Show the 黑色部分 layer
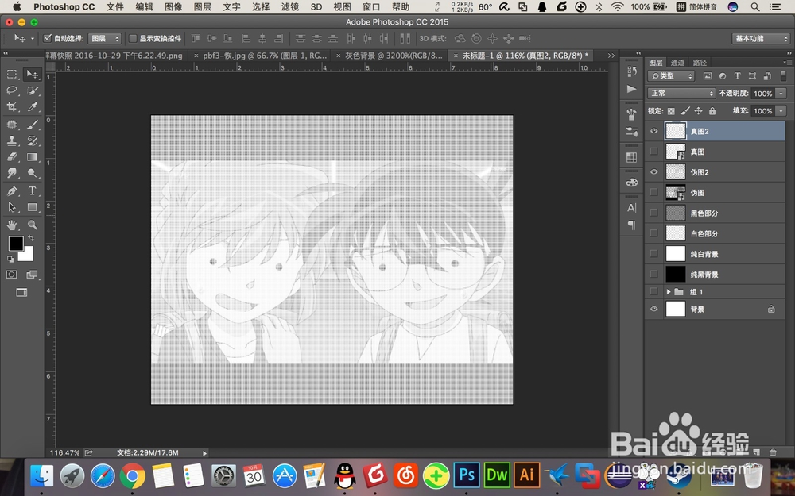The height and width of the screenshot is (496, 795). pyautogui.click(x=653, y=213)
